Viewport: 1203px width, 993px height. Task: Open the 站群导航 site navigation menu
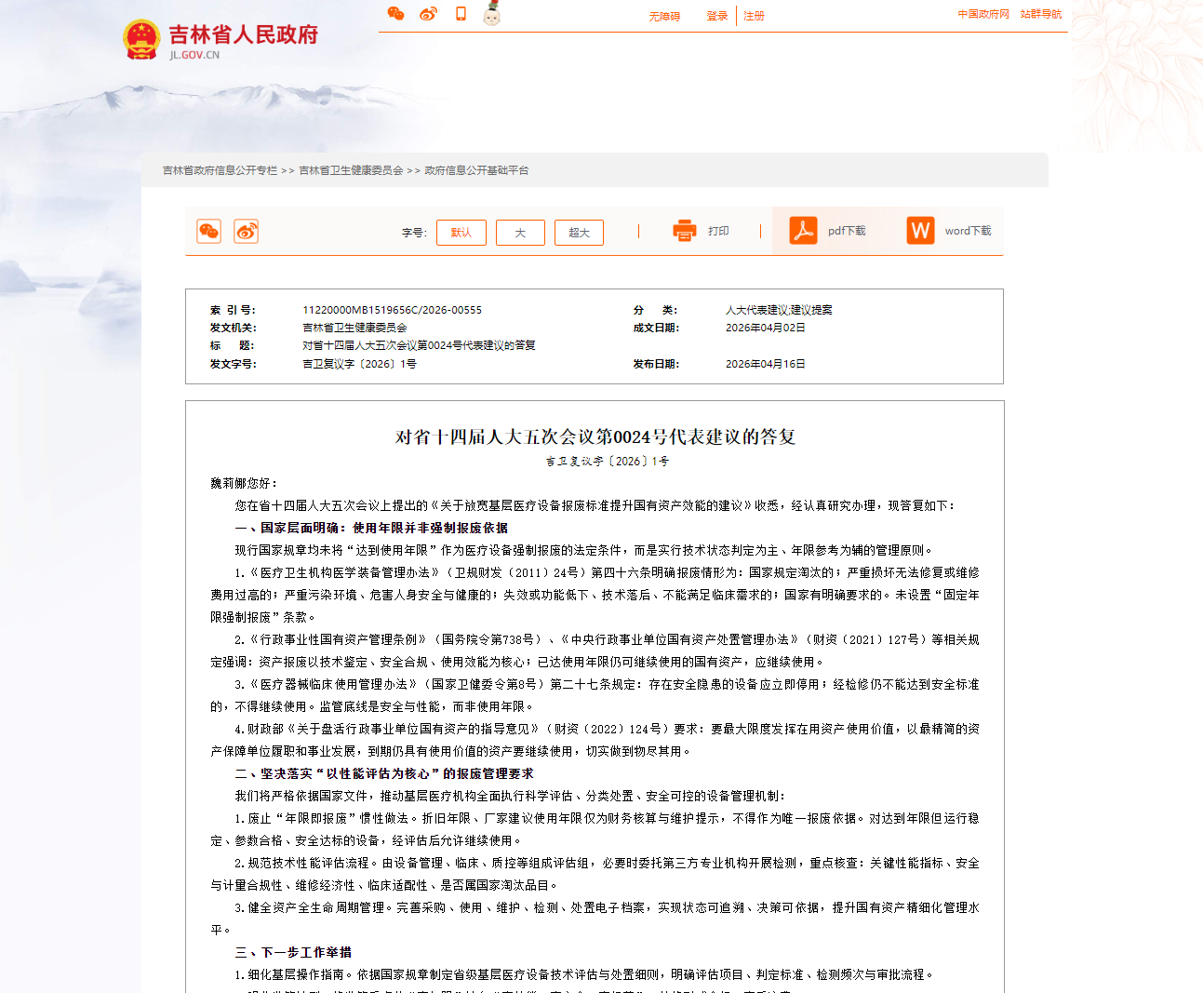pyautogui.click(x=1041, y=14)
